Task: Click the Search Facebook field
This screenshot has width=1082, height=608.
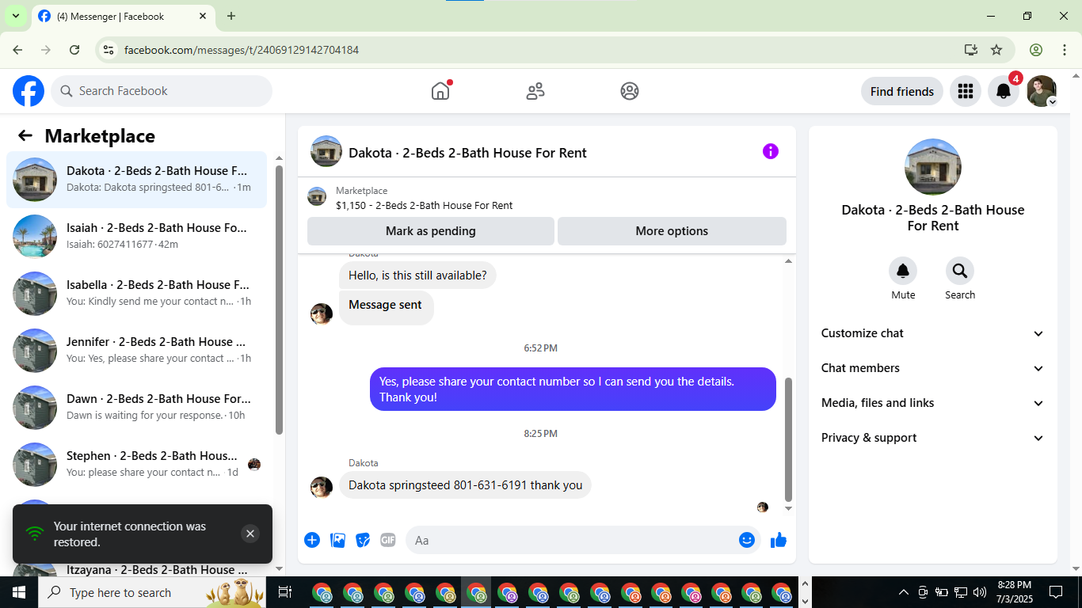Action: point(162,91)
